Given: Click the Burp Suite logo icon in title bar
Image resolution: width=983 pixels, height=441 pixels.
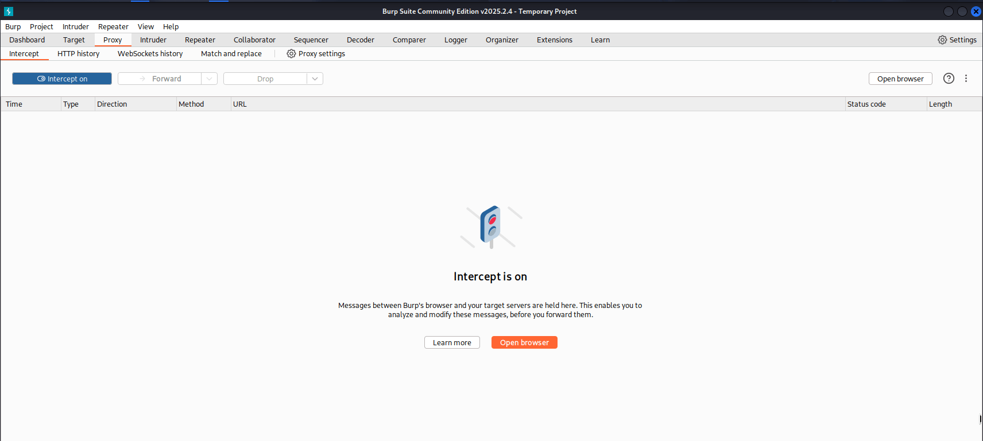Looking at the screenshot, I should pos(9,11).
